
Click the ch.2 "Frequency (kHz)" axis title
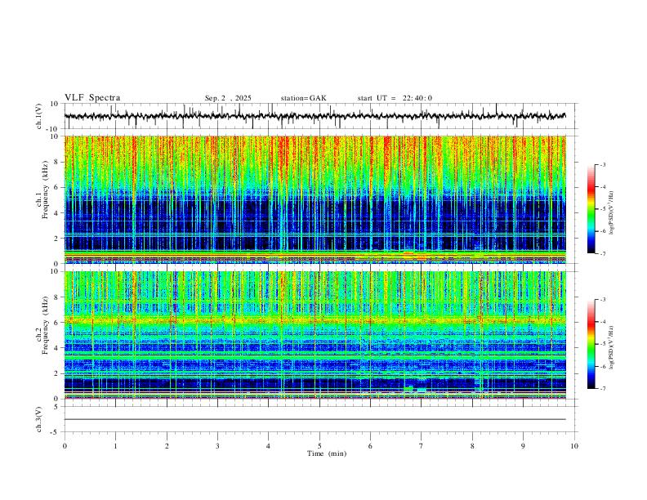(45, 325)
